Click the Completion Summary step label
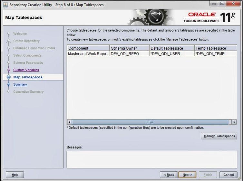The height and width of the screenshot is (181, 243). 28,92
